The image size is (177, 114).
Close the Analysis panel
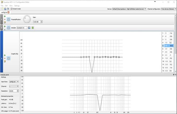click(x=175, y=74)
